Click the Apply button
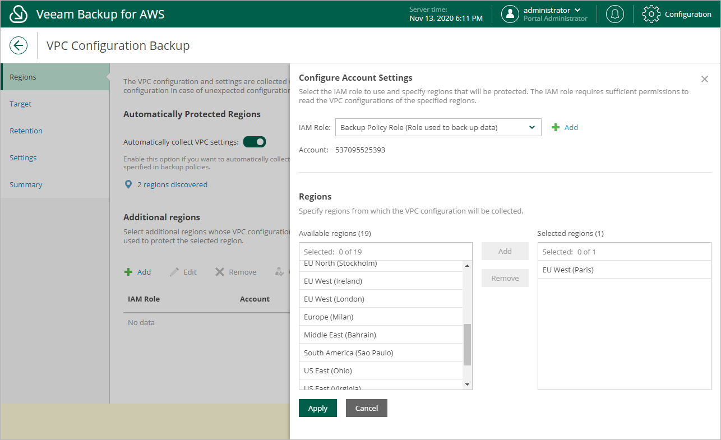This screenshot has height=440, width=721. click(318, 408)
